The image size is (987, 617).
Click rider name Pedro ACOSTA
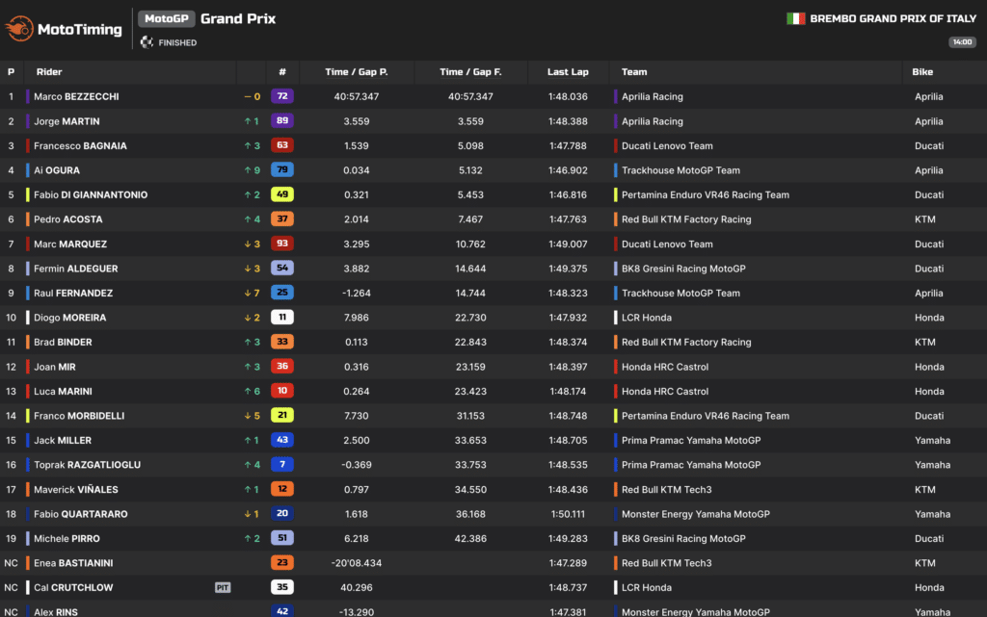coord(68,219)
